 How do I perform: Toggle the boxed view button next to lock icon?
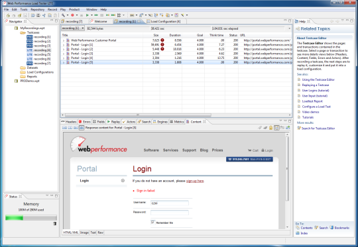[276, 128]
